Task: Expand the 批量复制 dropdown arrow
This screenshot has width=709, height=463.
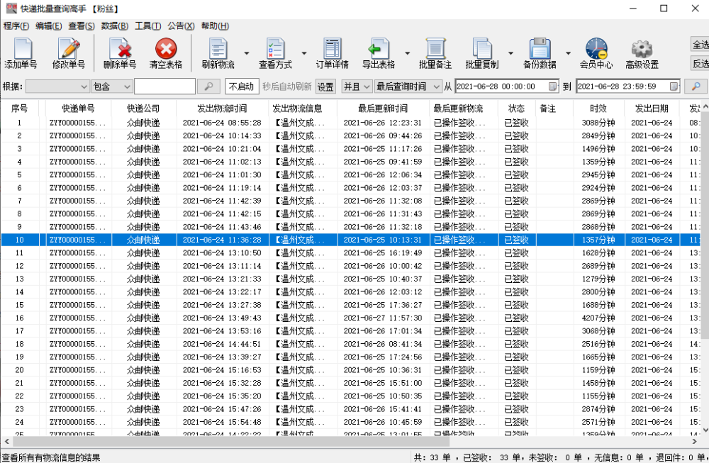Action: [x=511, y=53]
